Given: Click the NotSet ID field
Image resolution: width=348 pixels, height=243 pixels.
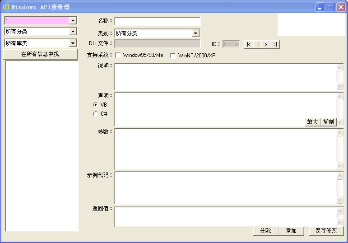Looking at the screenshot, I should pos(231,44).
